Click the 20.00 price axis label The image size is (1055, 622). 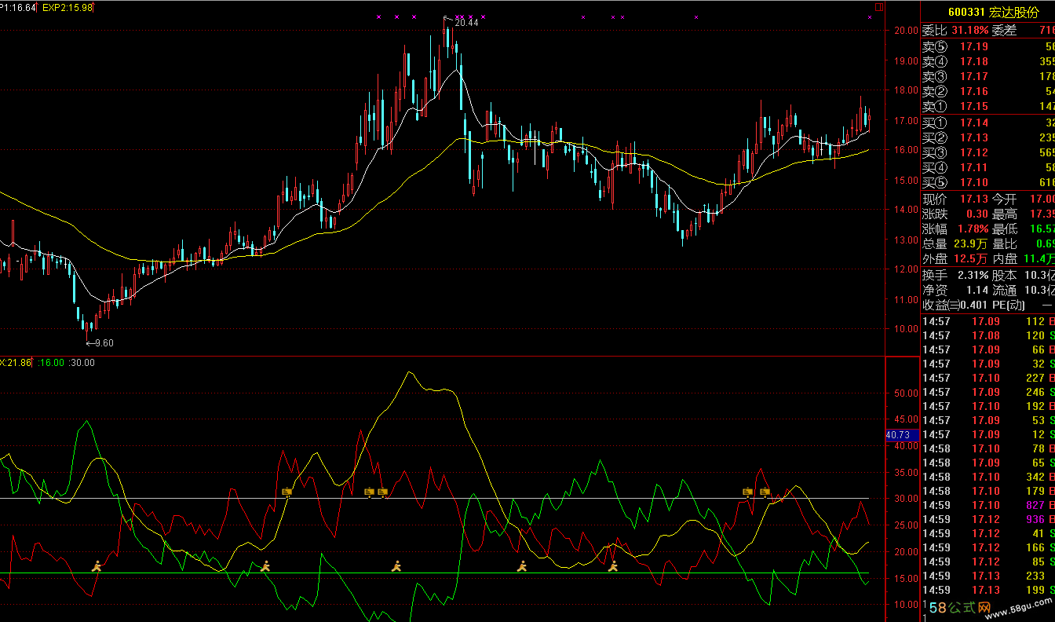pyautogui.click(x=905, y=31)
